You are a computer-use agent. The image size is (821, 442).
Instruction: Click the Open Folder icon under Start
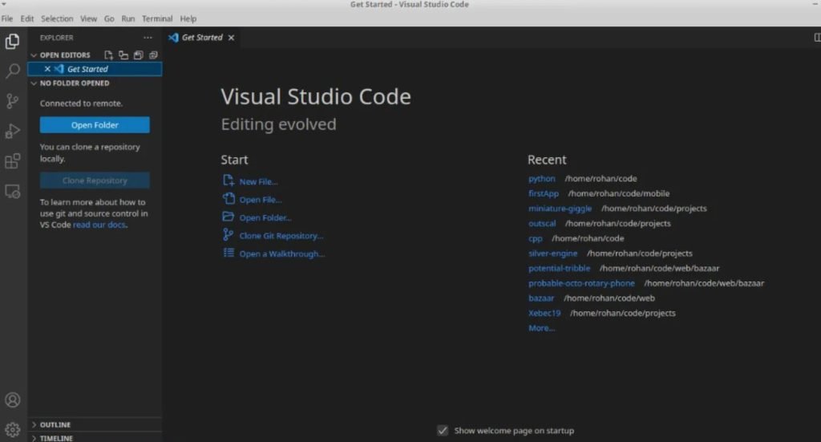tap(229, 217)
